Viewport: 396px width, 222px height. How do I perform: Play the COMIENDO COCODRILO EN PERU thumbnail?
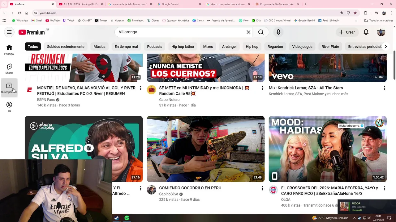206,149
